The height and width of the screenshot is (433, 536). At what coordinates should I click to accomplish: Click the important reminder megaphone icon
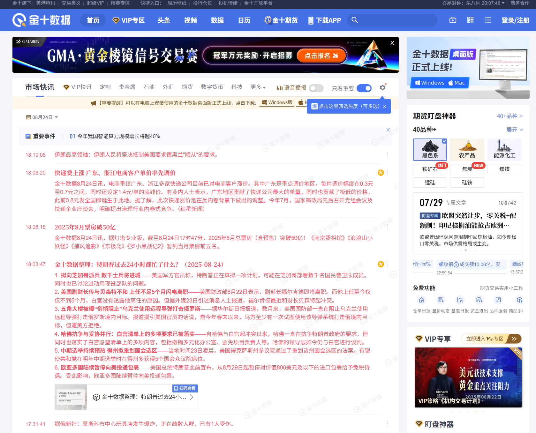(94, 103)
